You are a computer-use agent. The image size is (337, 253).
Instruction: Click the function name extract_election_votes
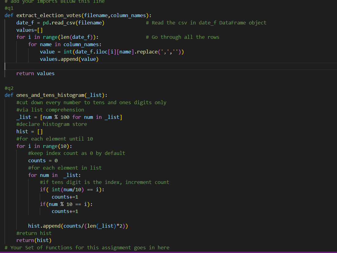[x=49, y=16]
